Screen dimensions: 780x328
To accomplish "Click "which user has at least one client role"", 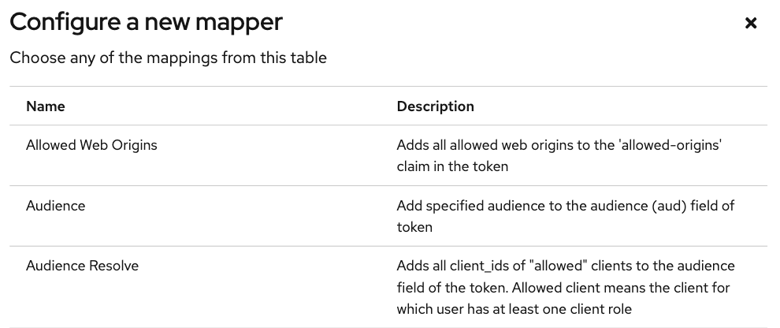I will (514, 309).
